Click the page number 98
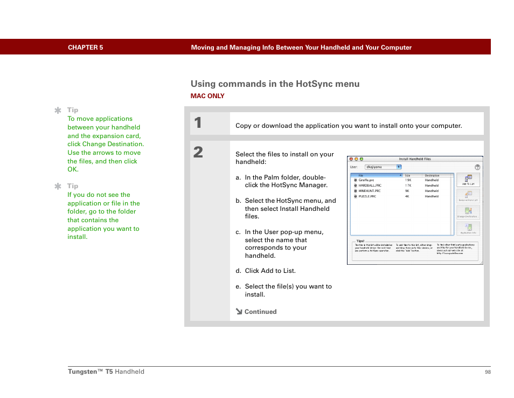Viewport: 514px width, 398px height. click(x=488, y=372)
